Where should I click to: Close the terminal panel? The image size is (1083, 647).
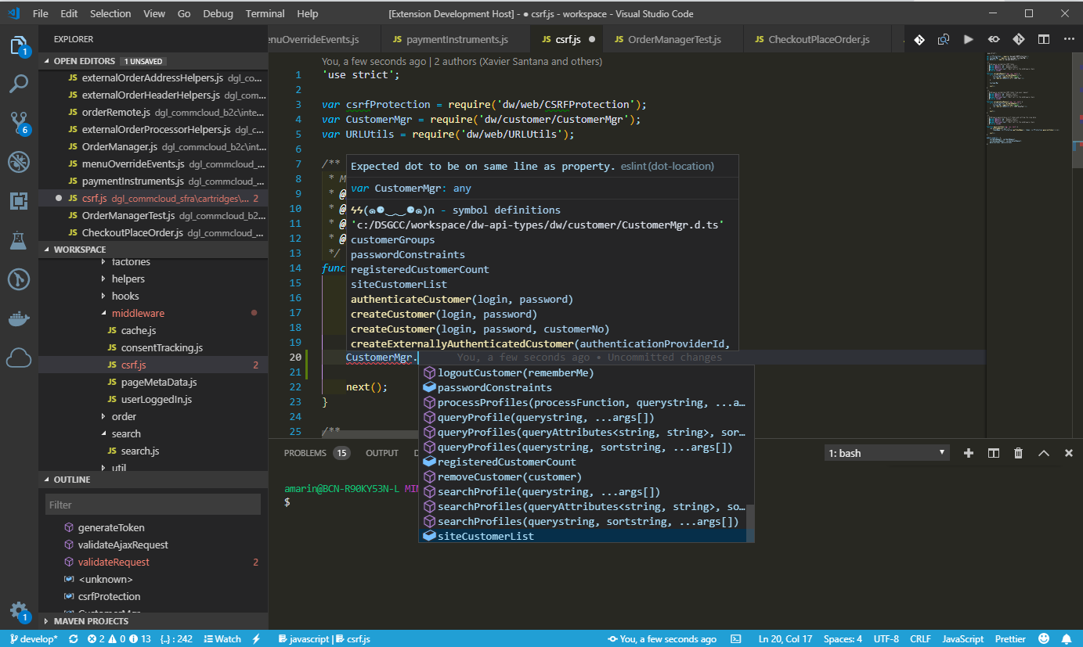(x=1069, y=453)
